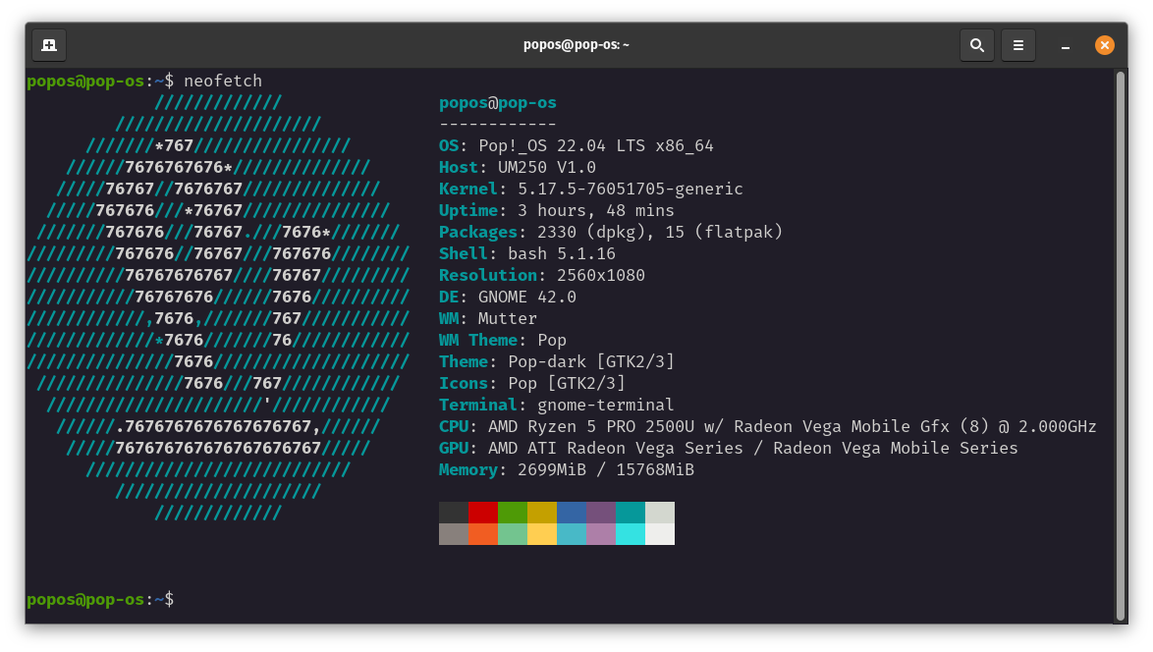Pick the black swatch in the palette
The width and height of the screenshot is (1153, 652).
[x=454, y=513]
